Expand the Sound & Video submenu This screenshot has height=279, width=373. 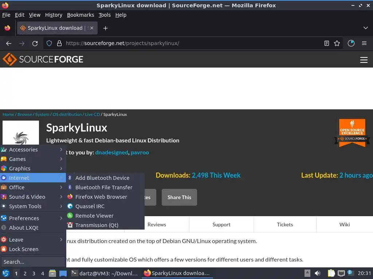tap(33, 197)
